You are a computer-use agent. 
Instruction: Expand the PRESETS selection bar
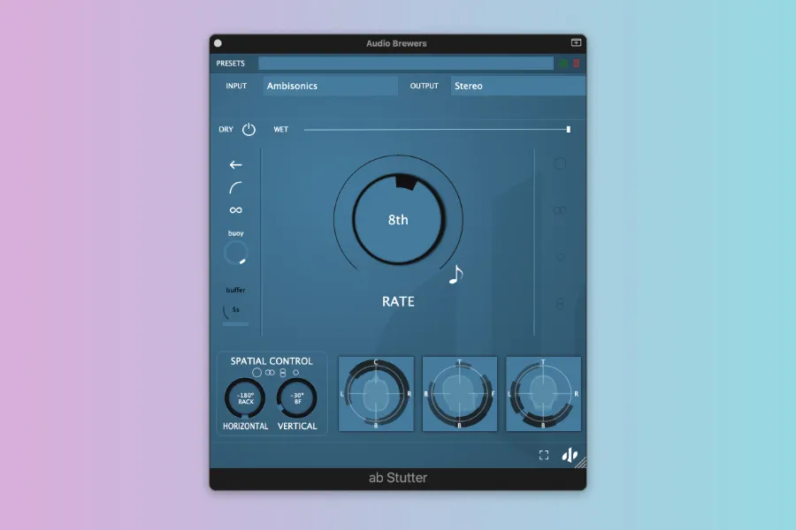pyautogui.click(x=405, y=64)
